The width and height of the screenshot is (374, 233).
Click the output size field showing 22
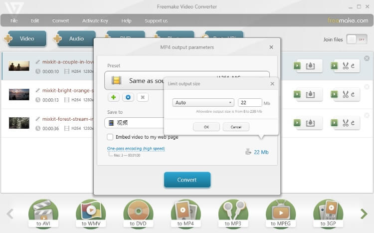(x=250, y=103)
